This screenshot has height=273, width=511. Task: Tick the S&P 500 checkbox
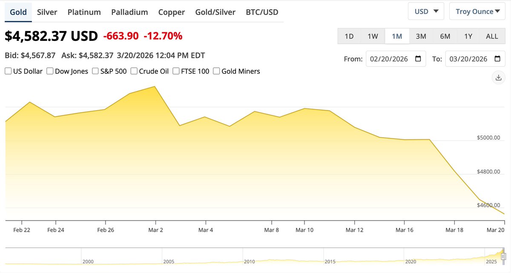coord(95,71)
